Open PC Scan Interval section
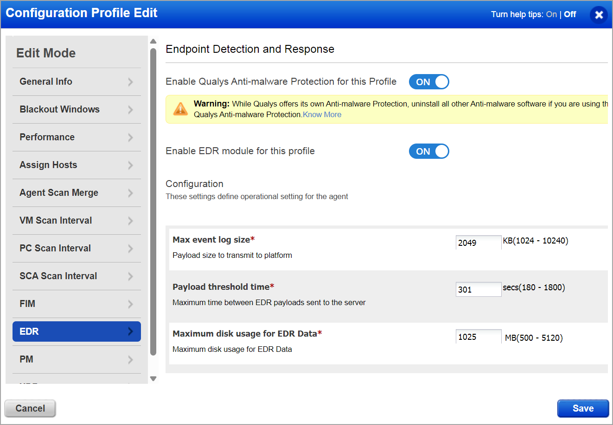 77,248
